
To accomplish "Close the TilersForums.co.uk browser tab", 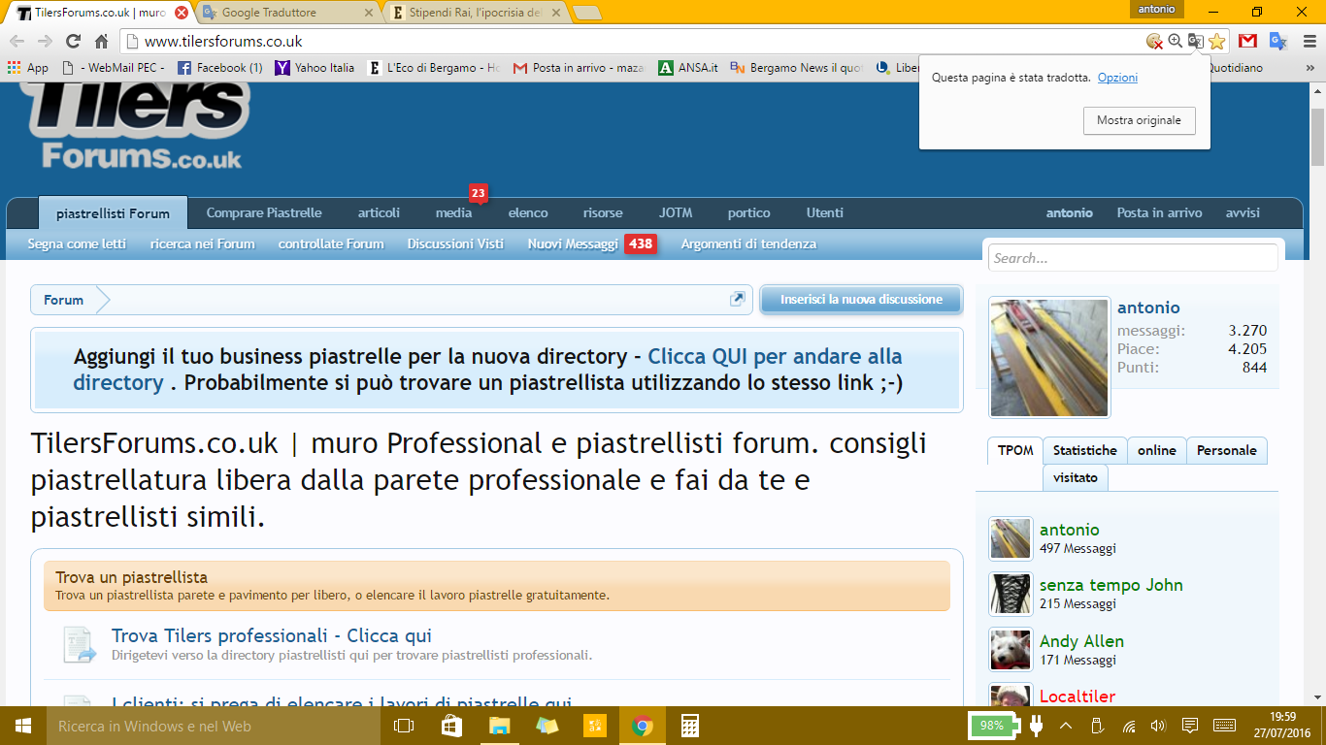I will coord(182,14).
